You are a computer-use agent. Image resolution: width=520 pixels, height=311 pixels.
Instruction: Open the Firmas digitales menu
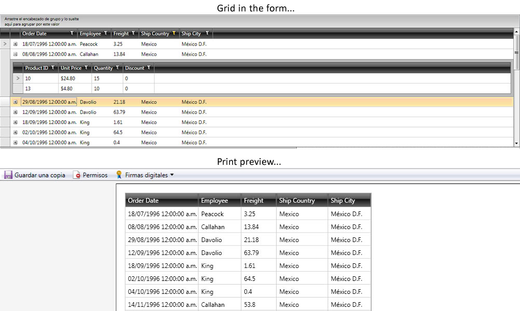[x=145, y=175]
